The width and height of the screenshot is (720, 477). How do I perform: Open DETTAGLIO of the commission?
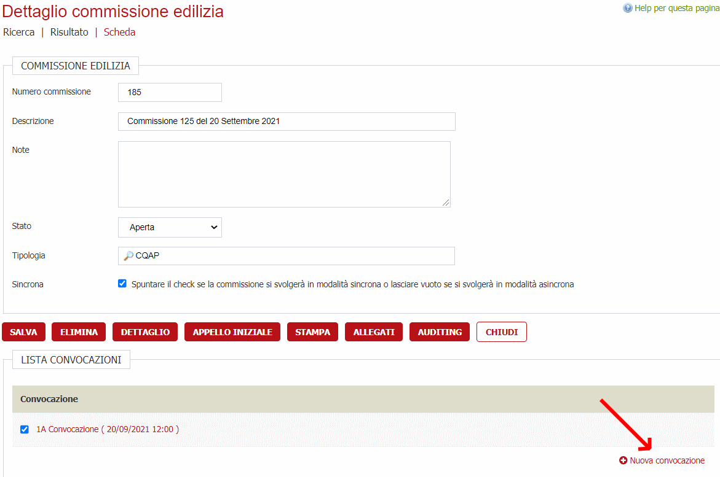point(145,332)
